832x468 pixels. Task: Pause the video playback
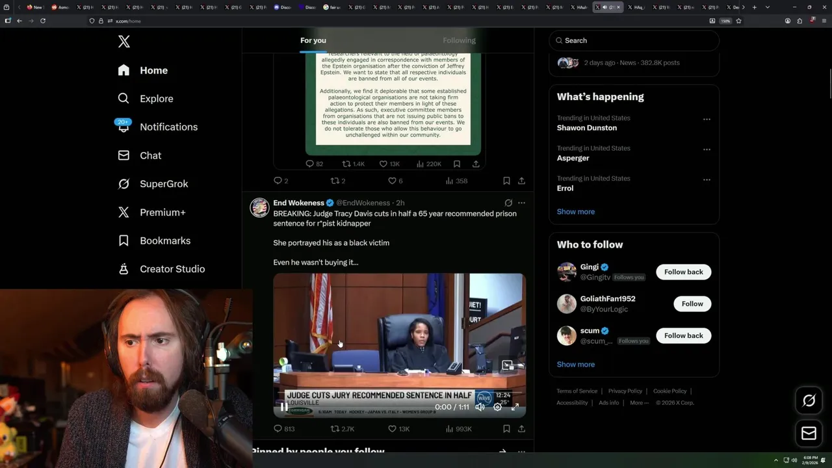tap(284, 407)
